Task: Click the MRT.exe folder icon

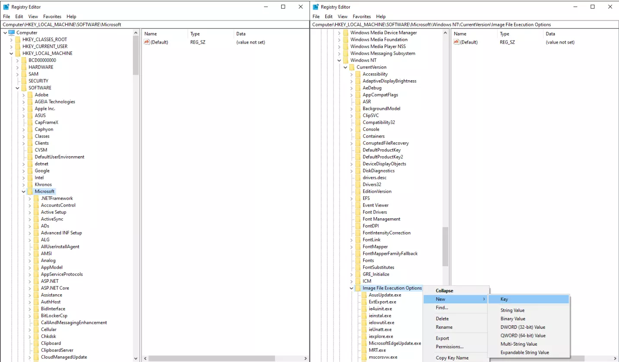Action: [x=364, y=350]
